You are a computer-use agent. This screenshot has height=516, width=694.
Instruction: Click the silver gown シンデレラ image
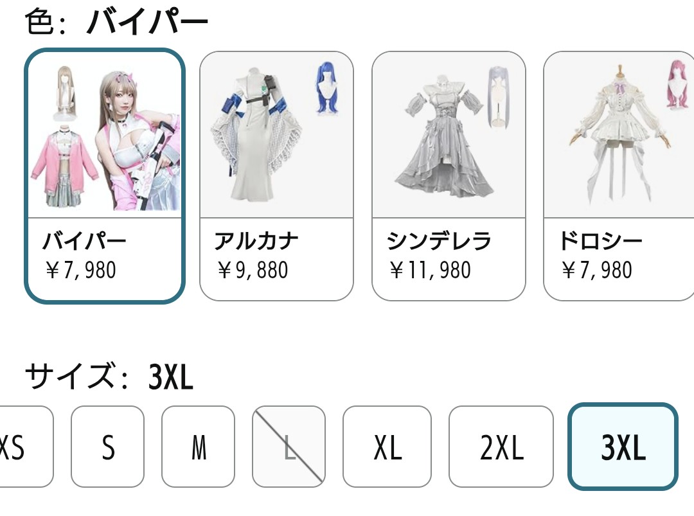pos(449,134)
